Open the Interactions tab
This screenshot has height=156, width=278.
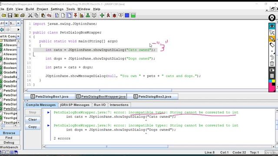(119, 105)
